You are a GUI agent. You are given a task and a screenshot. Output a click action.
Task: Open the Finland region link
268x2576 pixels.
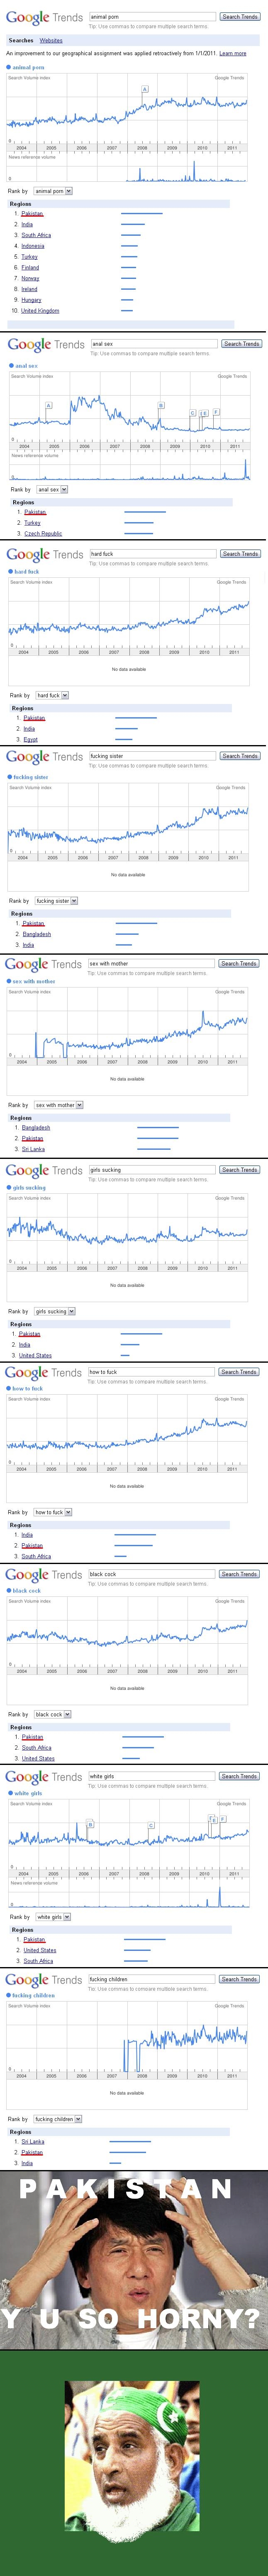click(30, 267)
